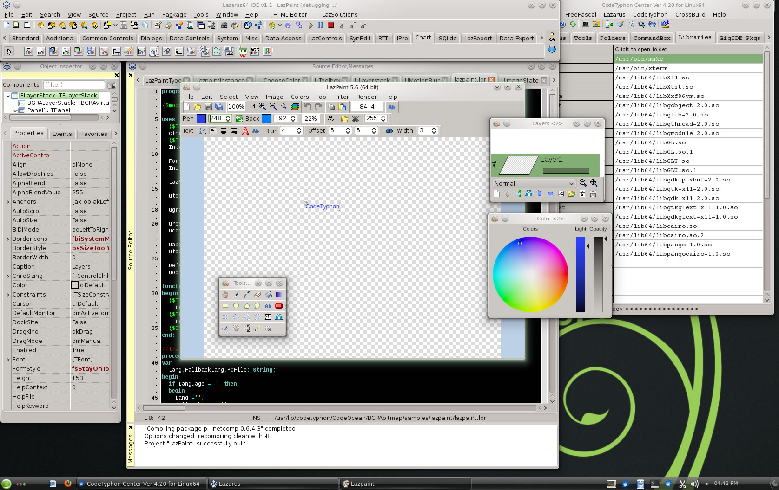
Task: Open Lazarus Project menu
Action: 126,15
